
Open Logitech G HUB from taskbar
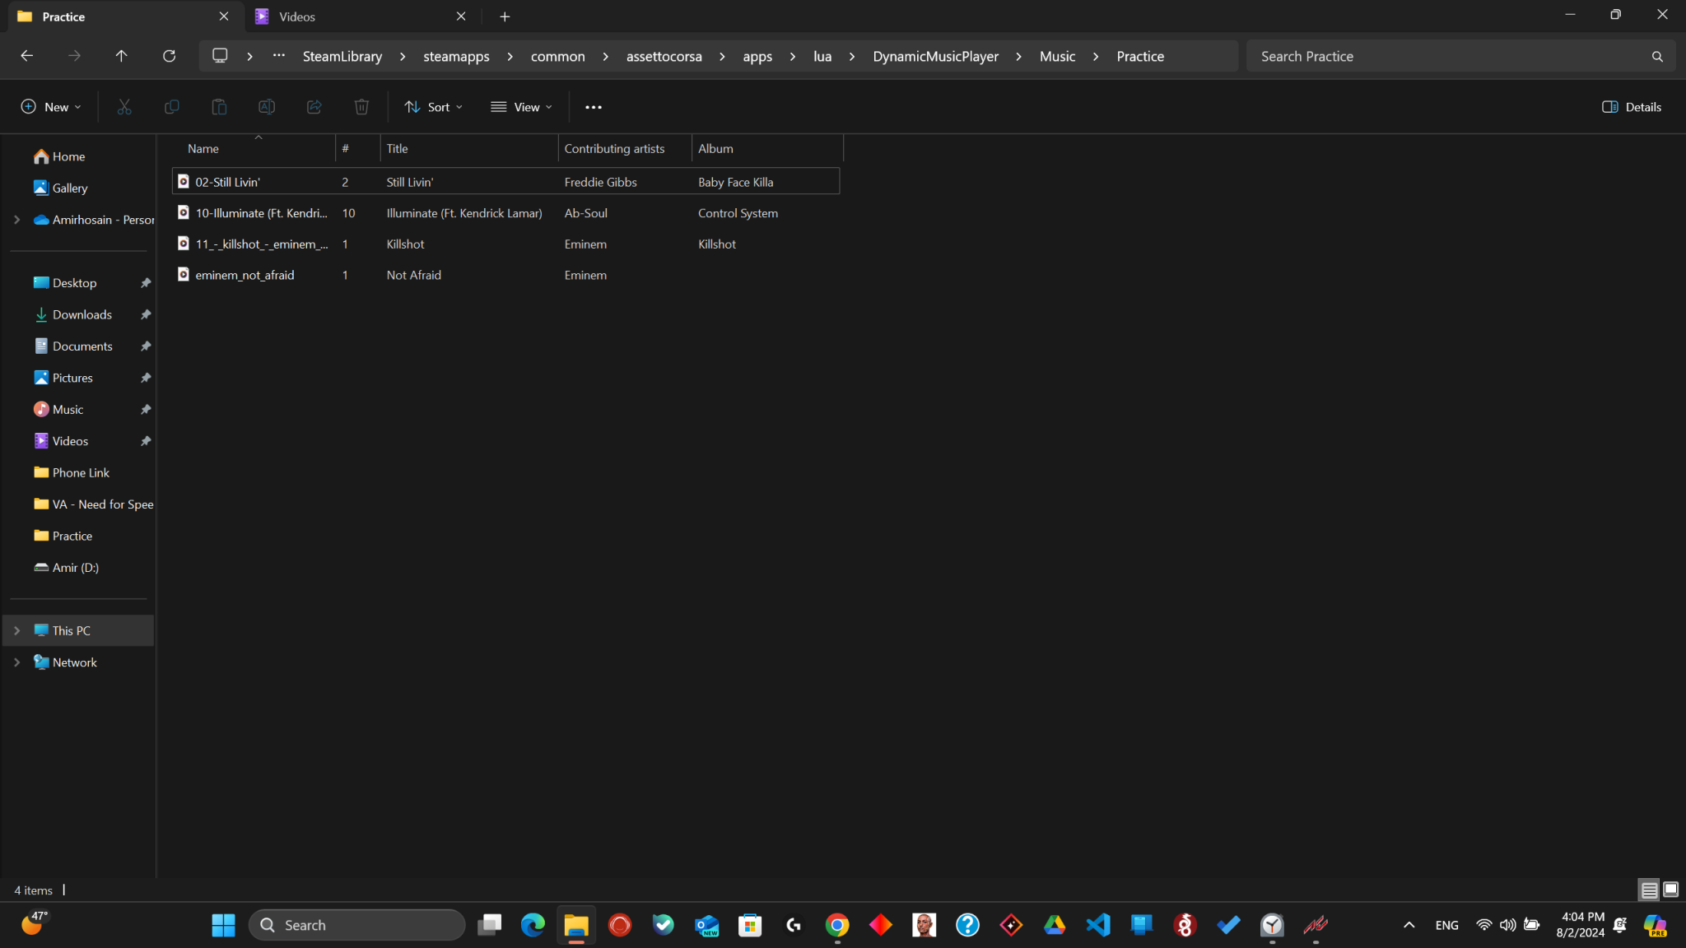(794, 925)
